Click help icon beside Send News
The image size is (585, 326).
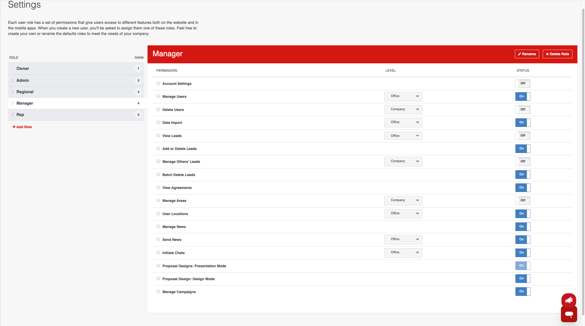pos(158,239)
